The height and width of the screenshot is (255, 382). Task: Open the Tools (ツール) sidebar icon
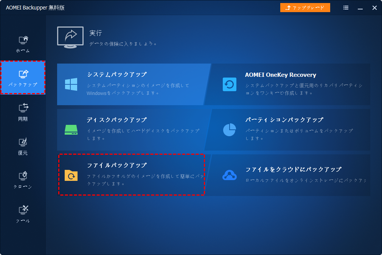click(23, 210)
